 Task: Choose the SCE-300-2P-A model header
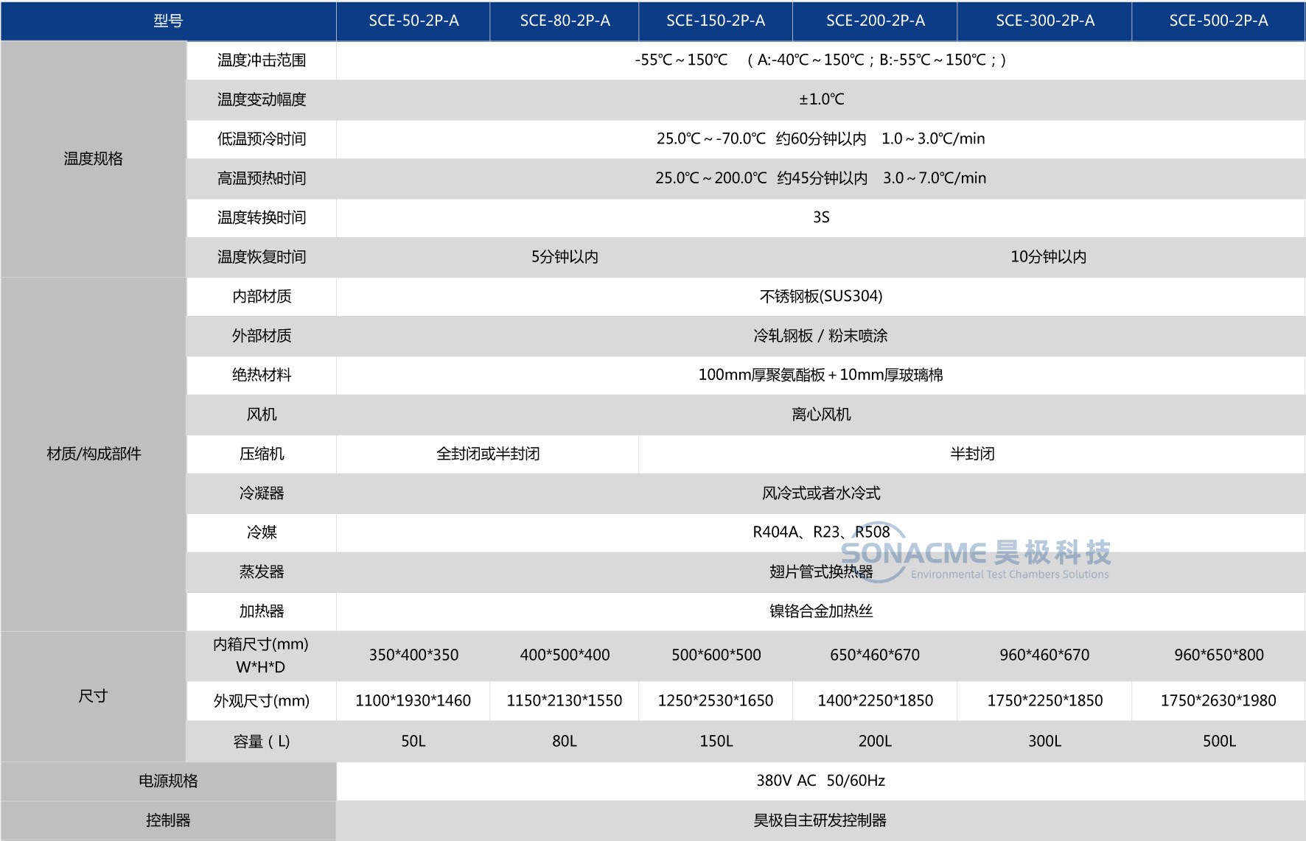point(1044,21)
